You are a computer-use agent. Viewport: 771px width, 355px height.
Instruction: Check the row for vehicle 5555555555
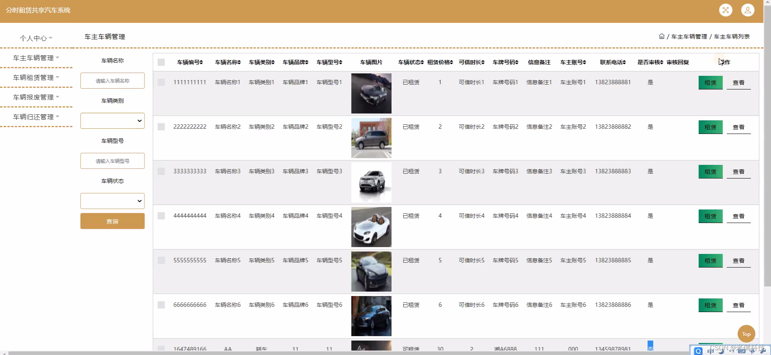(x=161, y=260)
